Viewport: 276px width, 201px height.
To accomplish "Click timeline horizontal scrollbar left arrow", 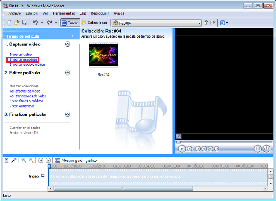I will coord(51,189).
